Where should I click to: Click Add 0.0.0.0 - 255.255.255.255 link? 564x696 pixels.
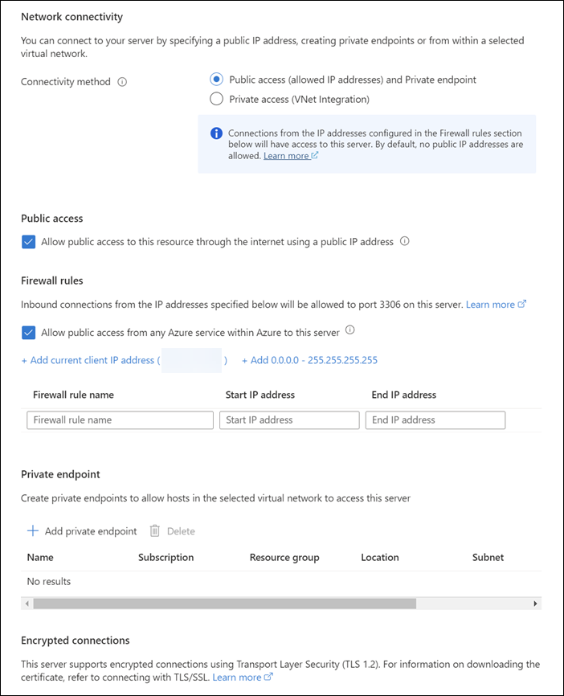point(309,361)
